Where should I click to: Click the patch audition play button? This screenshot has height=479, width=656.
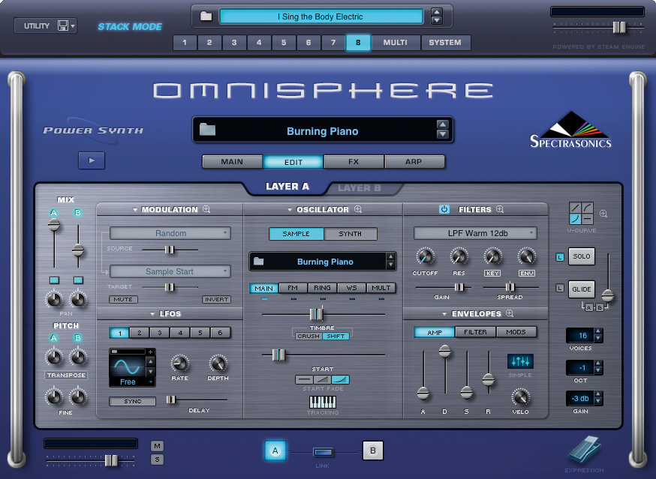(x=92, y=160)
